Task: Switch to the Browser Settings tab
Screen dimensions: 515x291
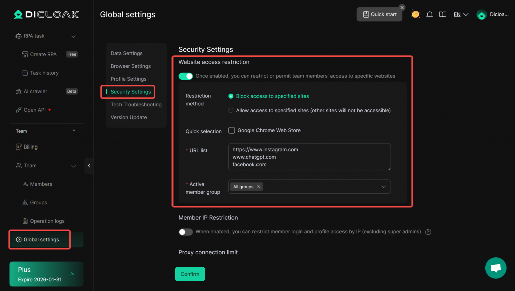Action: pos(131,66)
